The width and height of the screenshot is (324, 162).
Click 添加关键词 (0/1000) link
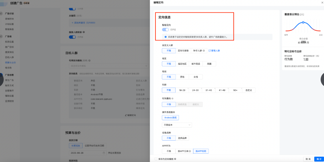(83, 23)
